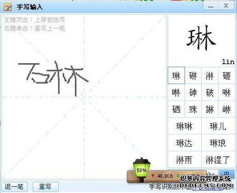Screen dimensions: 237x193
Task: Minimize the handwriting input window
Action: (211, 6)
